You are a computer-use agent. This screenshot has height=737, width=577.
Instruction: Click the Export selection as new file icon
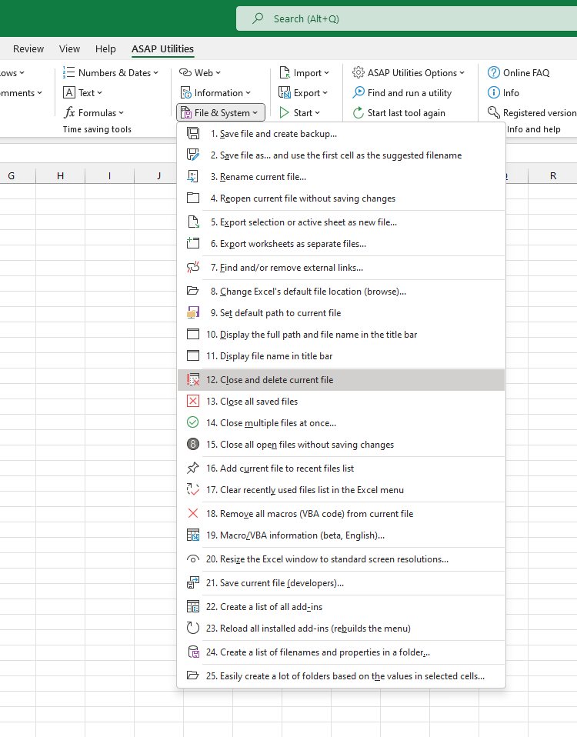pyautogui.click(x=192, y=222)
